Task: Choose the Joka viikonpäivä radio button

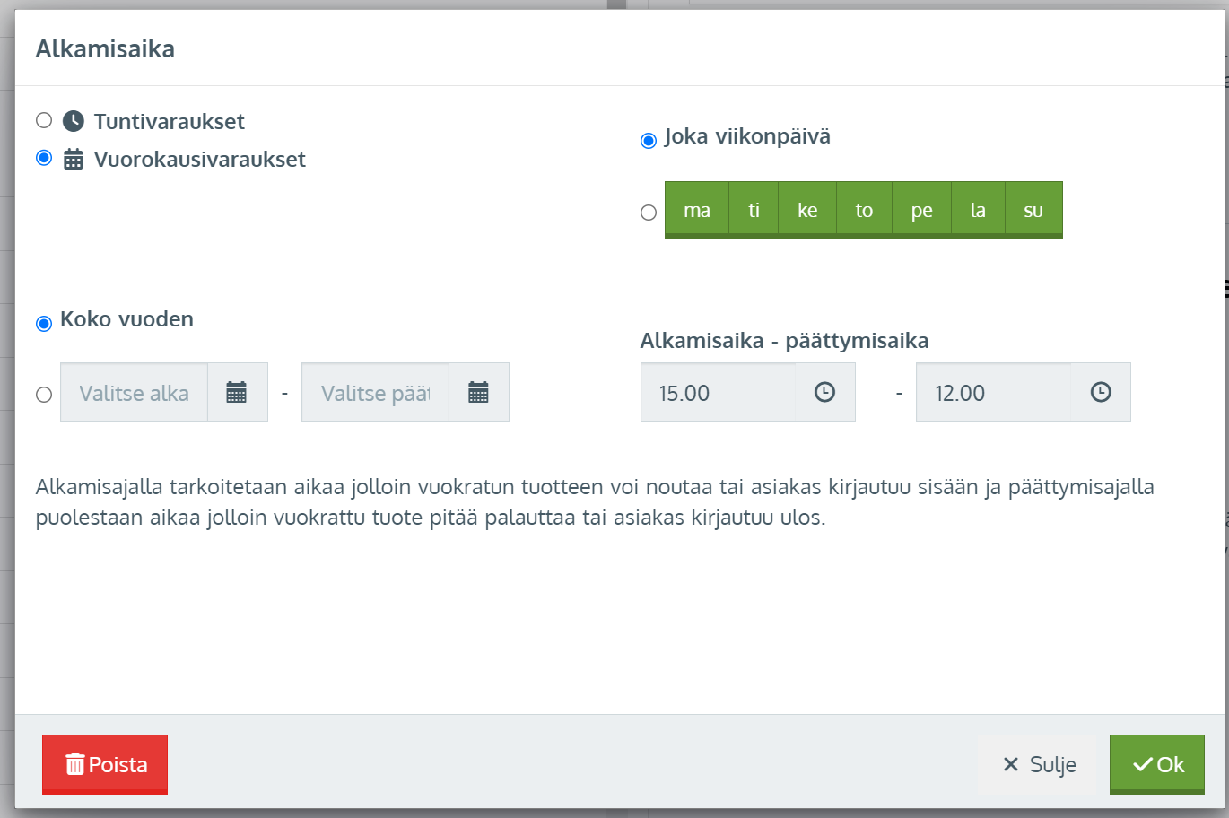Action: point(649,141)
